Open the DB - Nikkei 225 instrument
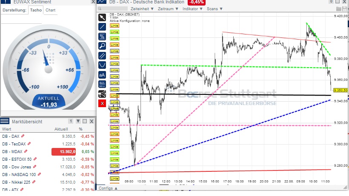The image size is (349, 196). (16, 182)
